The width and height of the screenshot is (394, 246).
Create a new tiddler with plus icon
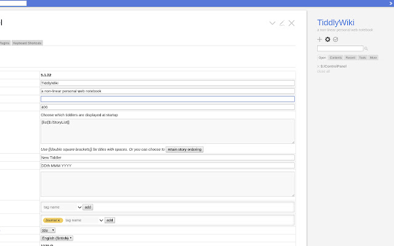pos(320,39)
